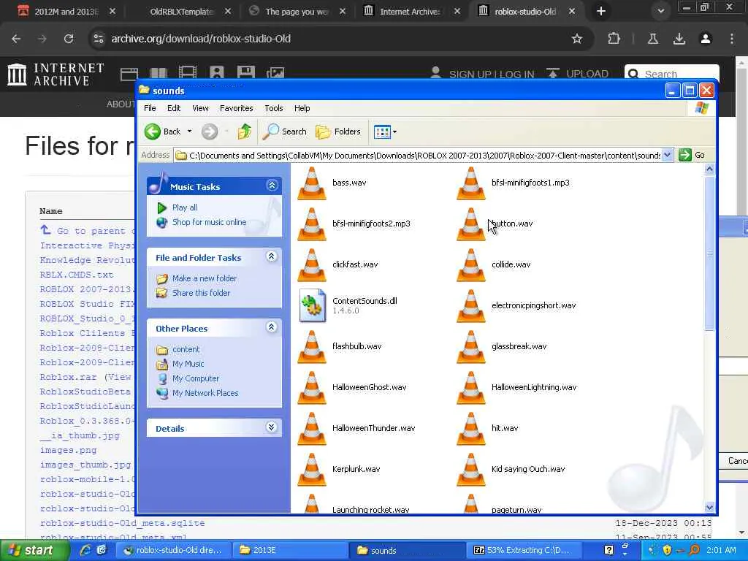Open the Help menu in Explorer
Screen dimensions: 748x561
coord(302,108)
